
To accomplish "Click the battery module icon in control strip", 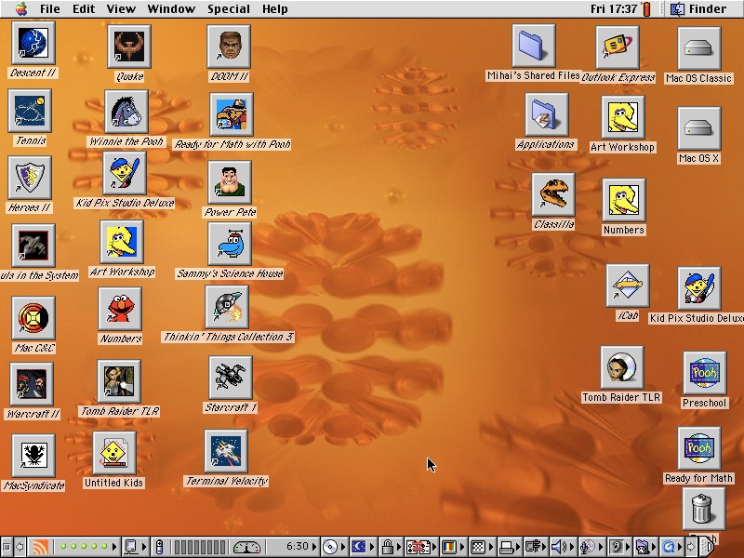I will tap(159, 547).
